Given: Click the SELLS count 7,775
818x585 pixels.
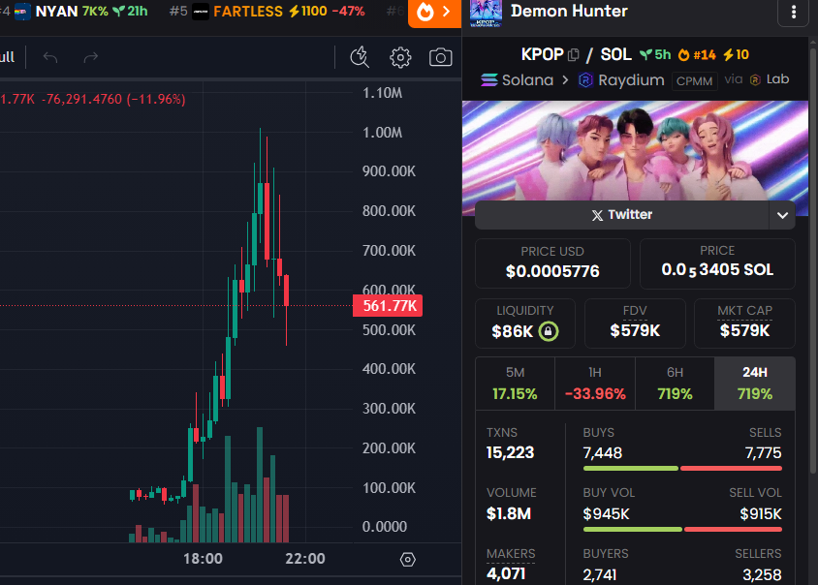Looking at the screenshot, I should pyautogui.click(x=763, y=452).
